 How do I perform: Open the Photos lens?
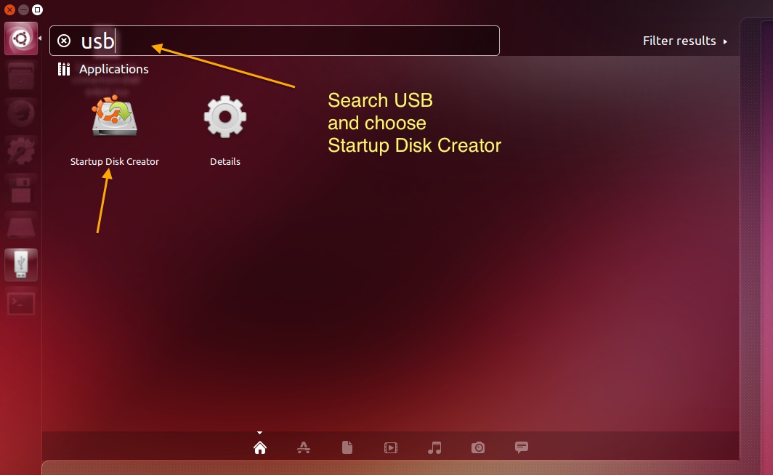(x=478, y=447)
